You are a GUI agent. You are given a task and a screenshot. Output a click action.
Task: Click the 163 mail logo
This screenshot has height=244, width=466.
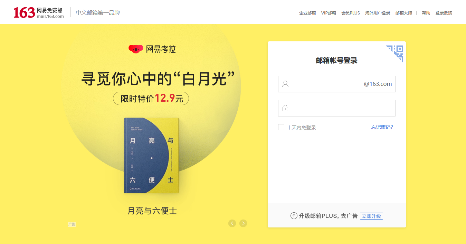click(x=39, y=12)
